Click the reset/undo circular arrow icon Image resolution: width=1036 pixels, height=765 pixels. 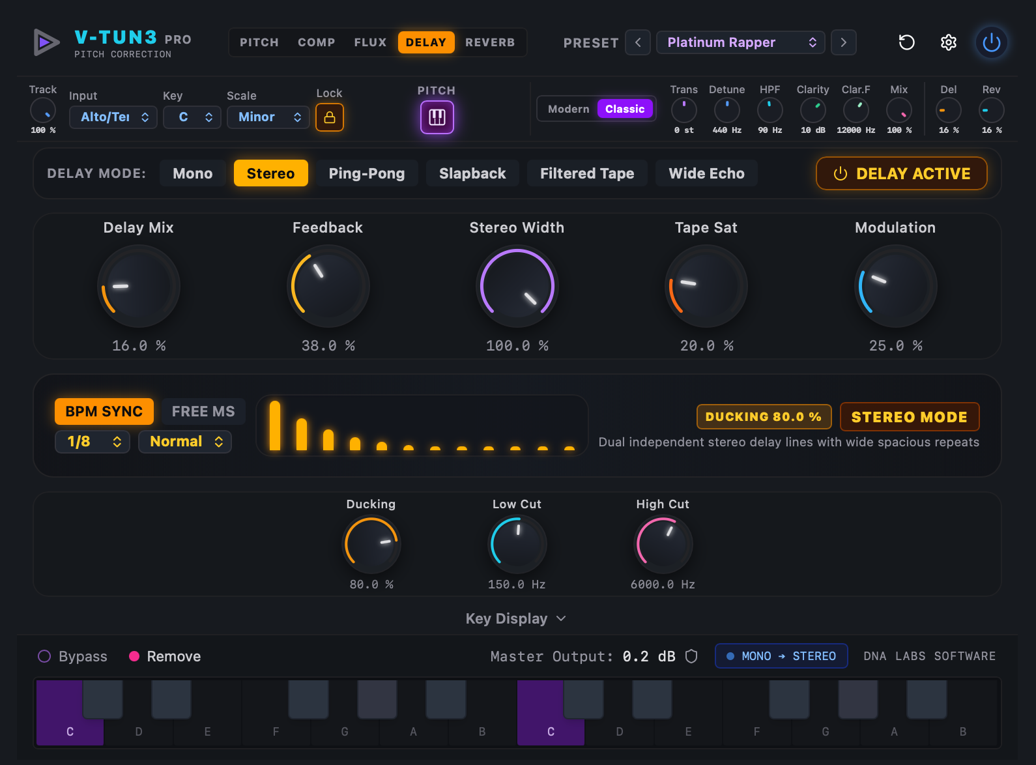[x=906, y=42]
